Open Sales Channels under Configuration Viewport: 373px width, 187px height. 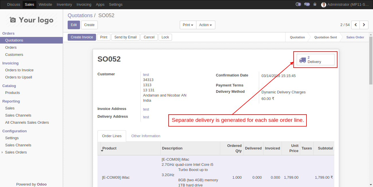(32, 145)
